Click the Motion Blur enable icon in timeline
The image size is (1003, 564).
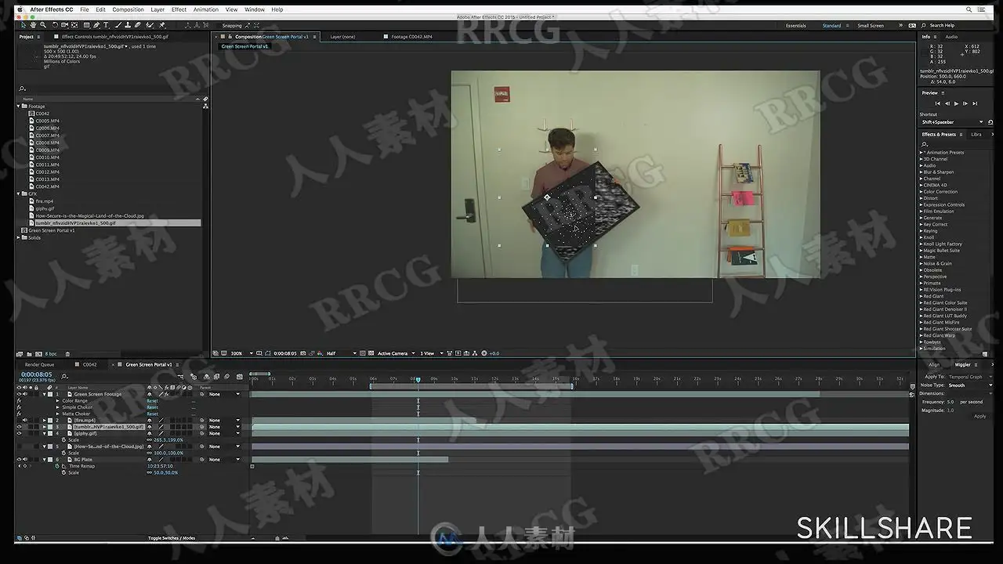tap(226, 377)
